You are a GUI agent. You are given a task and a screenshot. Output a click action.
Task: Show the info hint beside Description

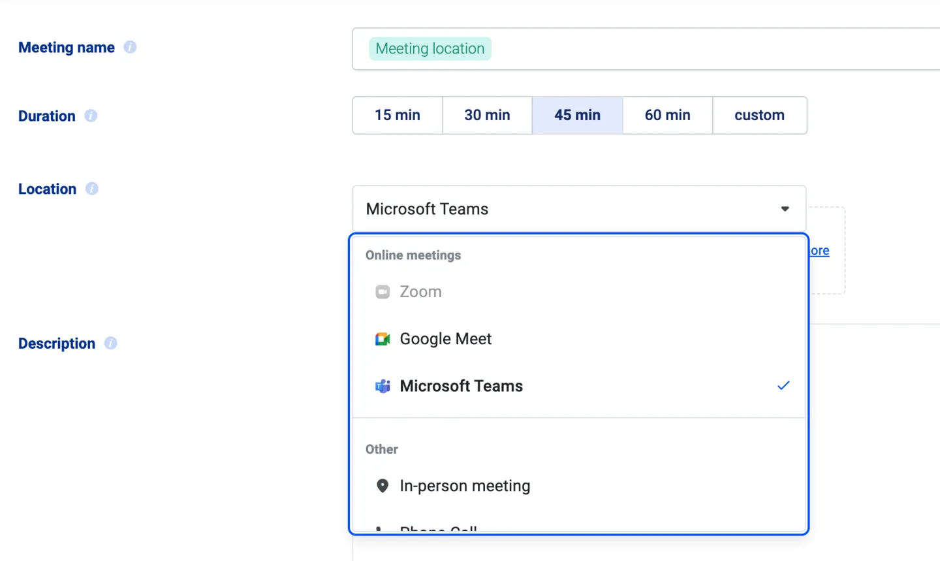click(111, 343)
